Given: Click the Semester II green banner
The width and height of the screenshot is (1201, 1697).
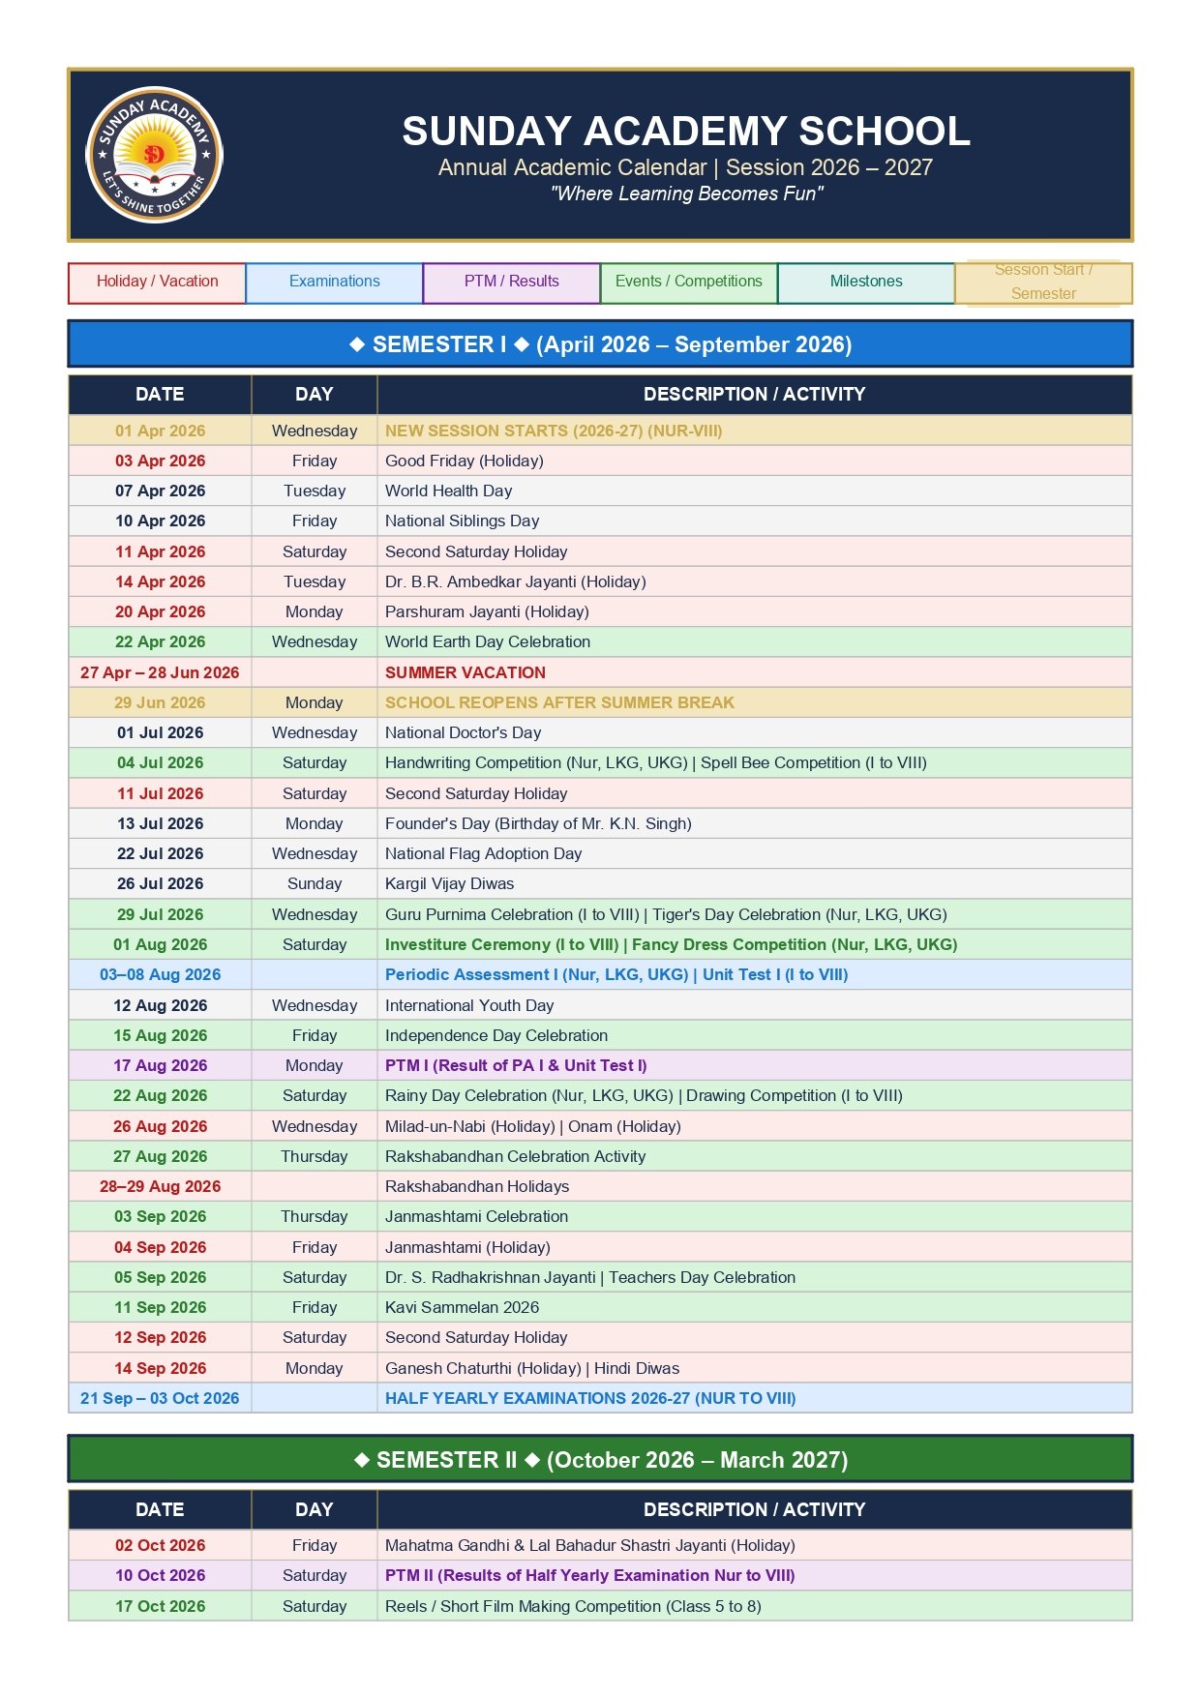Looking at the screenshot, I should (600, 1459).
